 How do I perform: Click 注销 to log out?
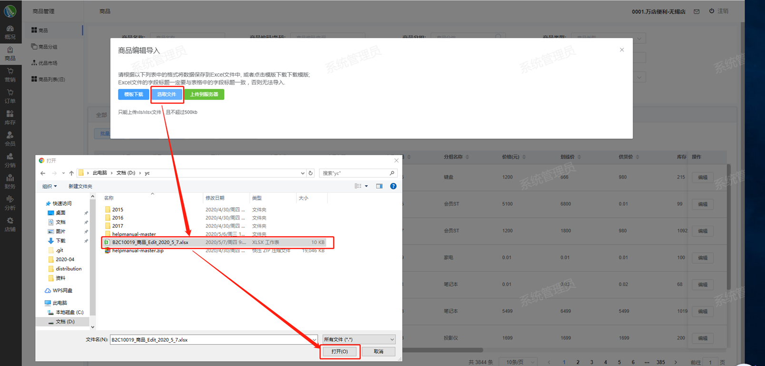click(719, 11)
